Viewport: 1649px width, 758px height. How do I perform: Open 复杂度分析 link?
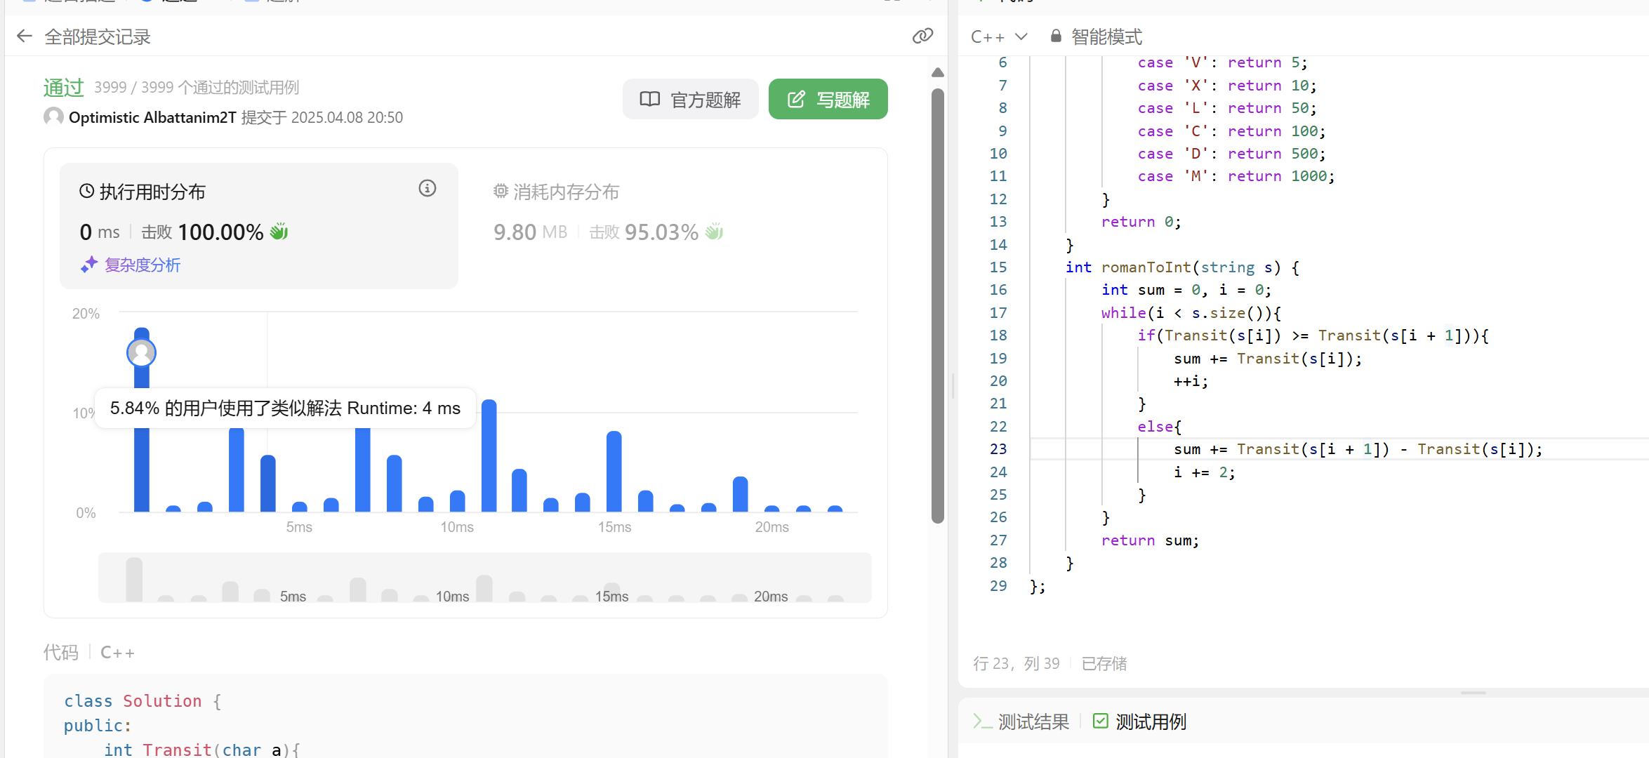[x=143, y=265]
